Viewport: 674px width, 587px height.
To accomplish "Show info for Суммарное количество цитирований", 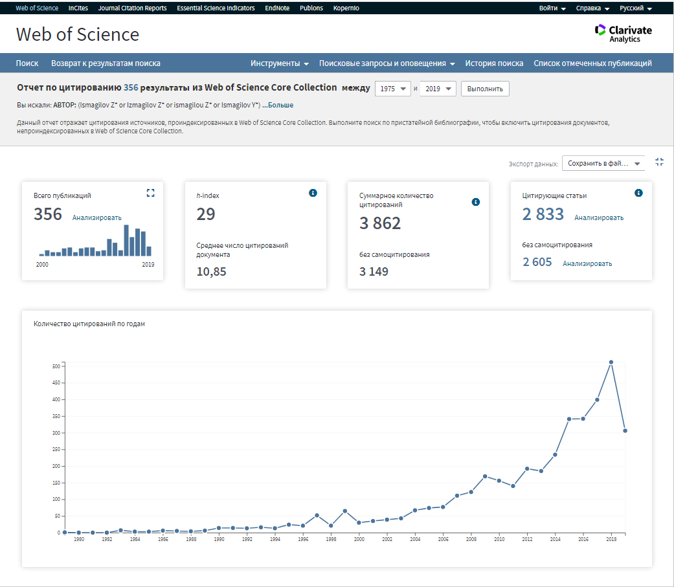I will [476, 202].
